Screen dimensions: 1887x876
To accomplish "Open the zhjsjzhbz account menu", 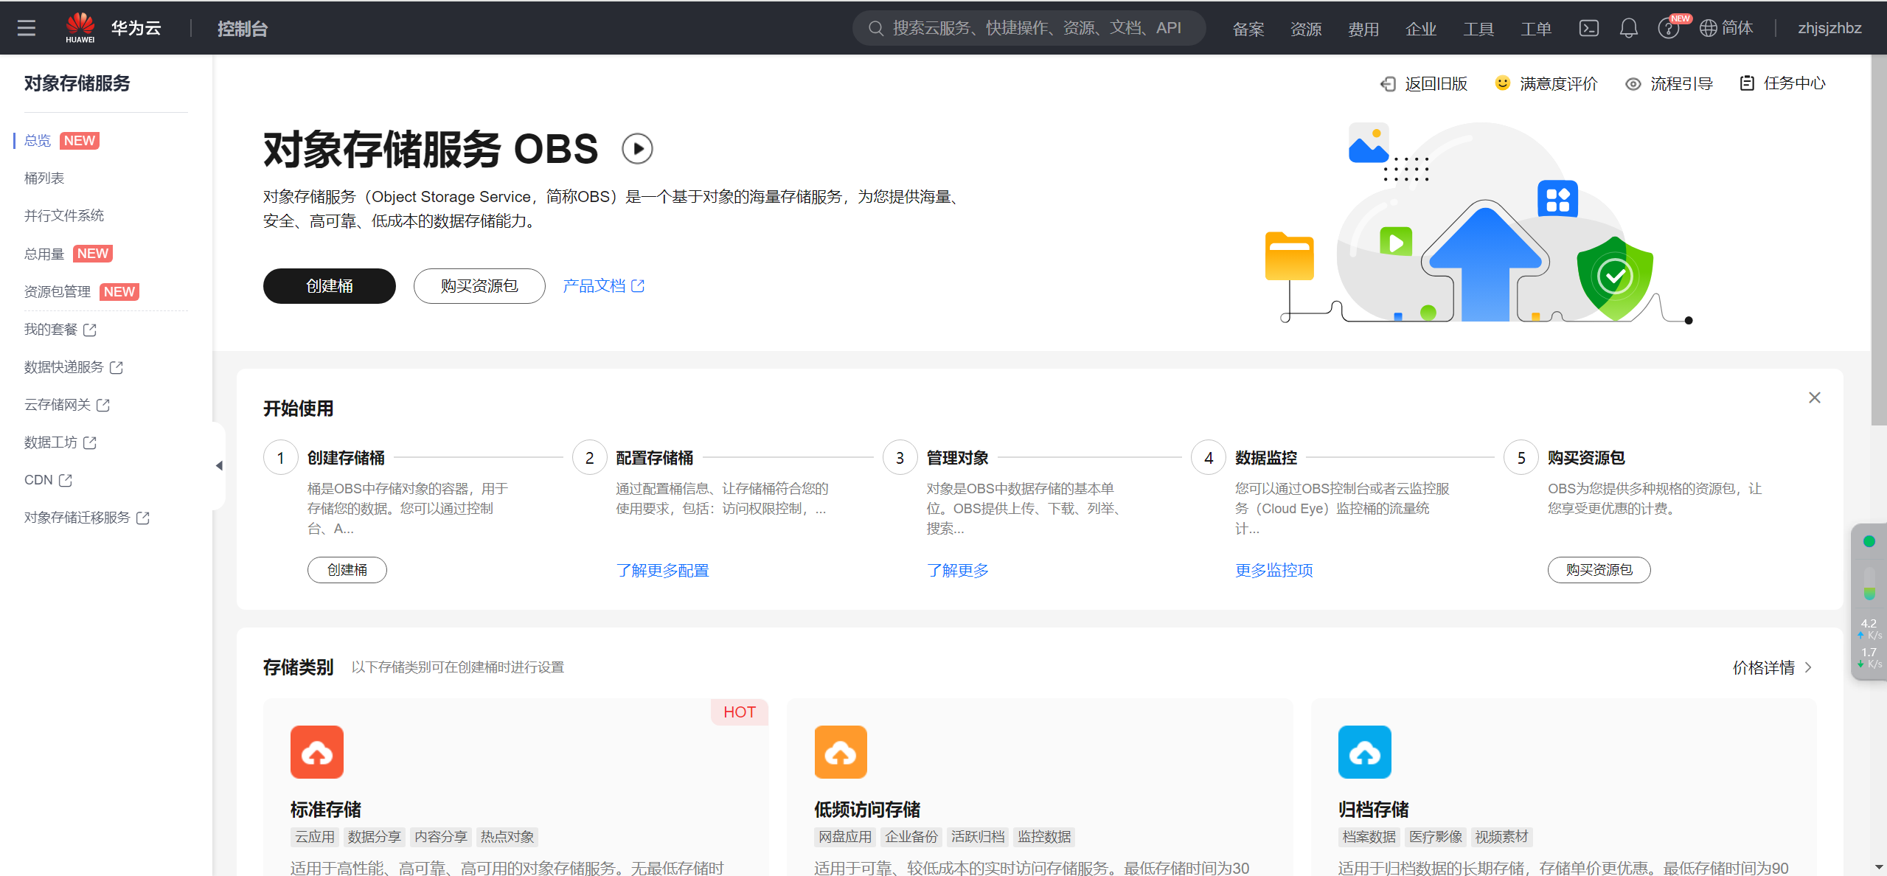I will pos(1829,28).
